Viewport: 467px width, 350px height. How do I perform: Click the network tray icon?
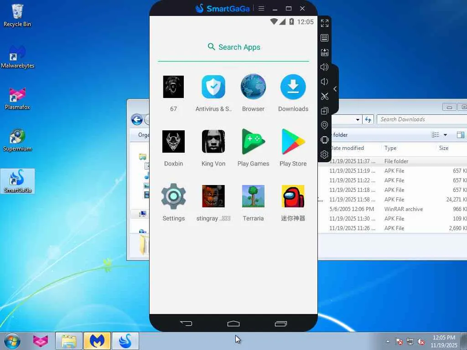point(410,342)
